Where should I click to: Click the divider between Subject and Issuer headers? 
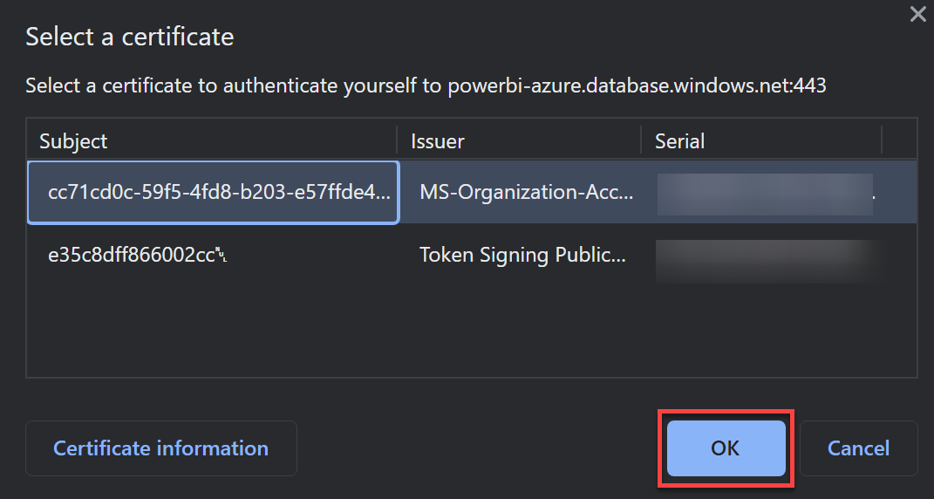pyautogui.click(x=397, y=141)
